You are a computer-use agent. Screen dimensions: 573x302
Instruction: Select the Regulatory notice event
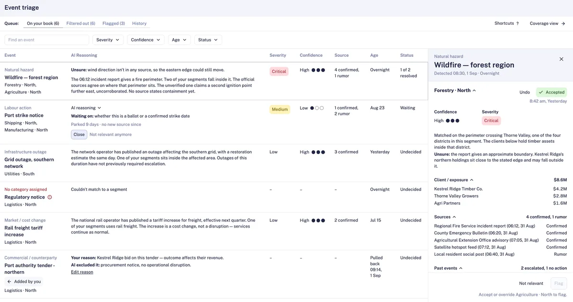[25, 197]
